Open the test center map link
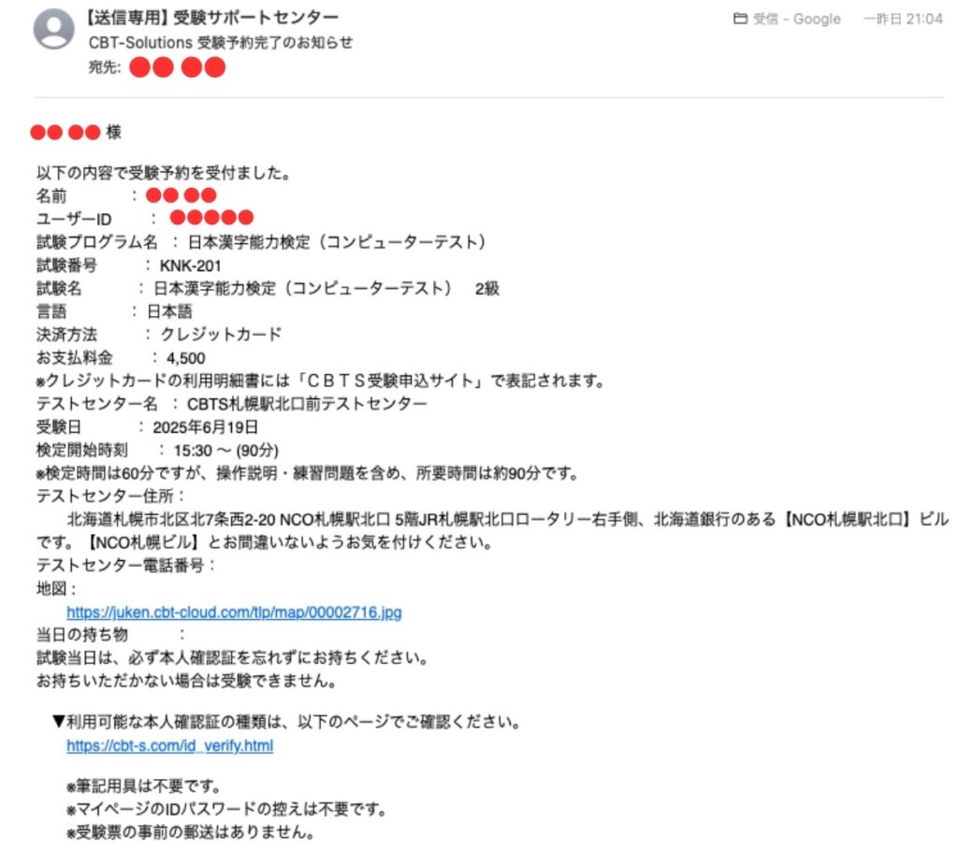 pyautogui.click(x=234, y=612)
